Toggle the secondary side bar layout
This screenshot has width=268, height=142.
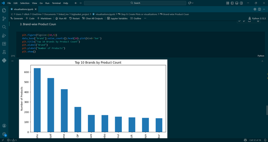click(x=241, y=3)
